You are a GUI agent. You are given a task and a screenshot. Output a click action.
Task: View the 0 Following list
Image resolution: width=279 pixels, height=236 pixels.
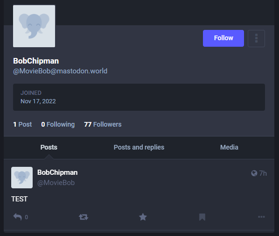pyautogui.click(x=58, y=124)
